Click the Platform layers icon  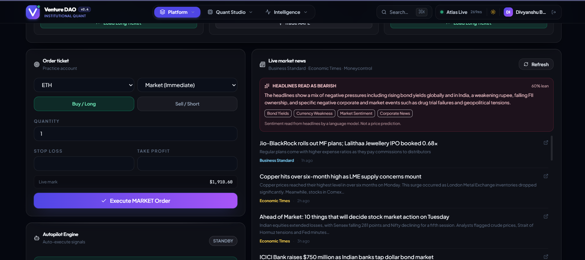click(163, 12)
